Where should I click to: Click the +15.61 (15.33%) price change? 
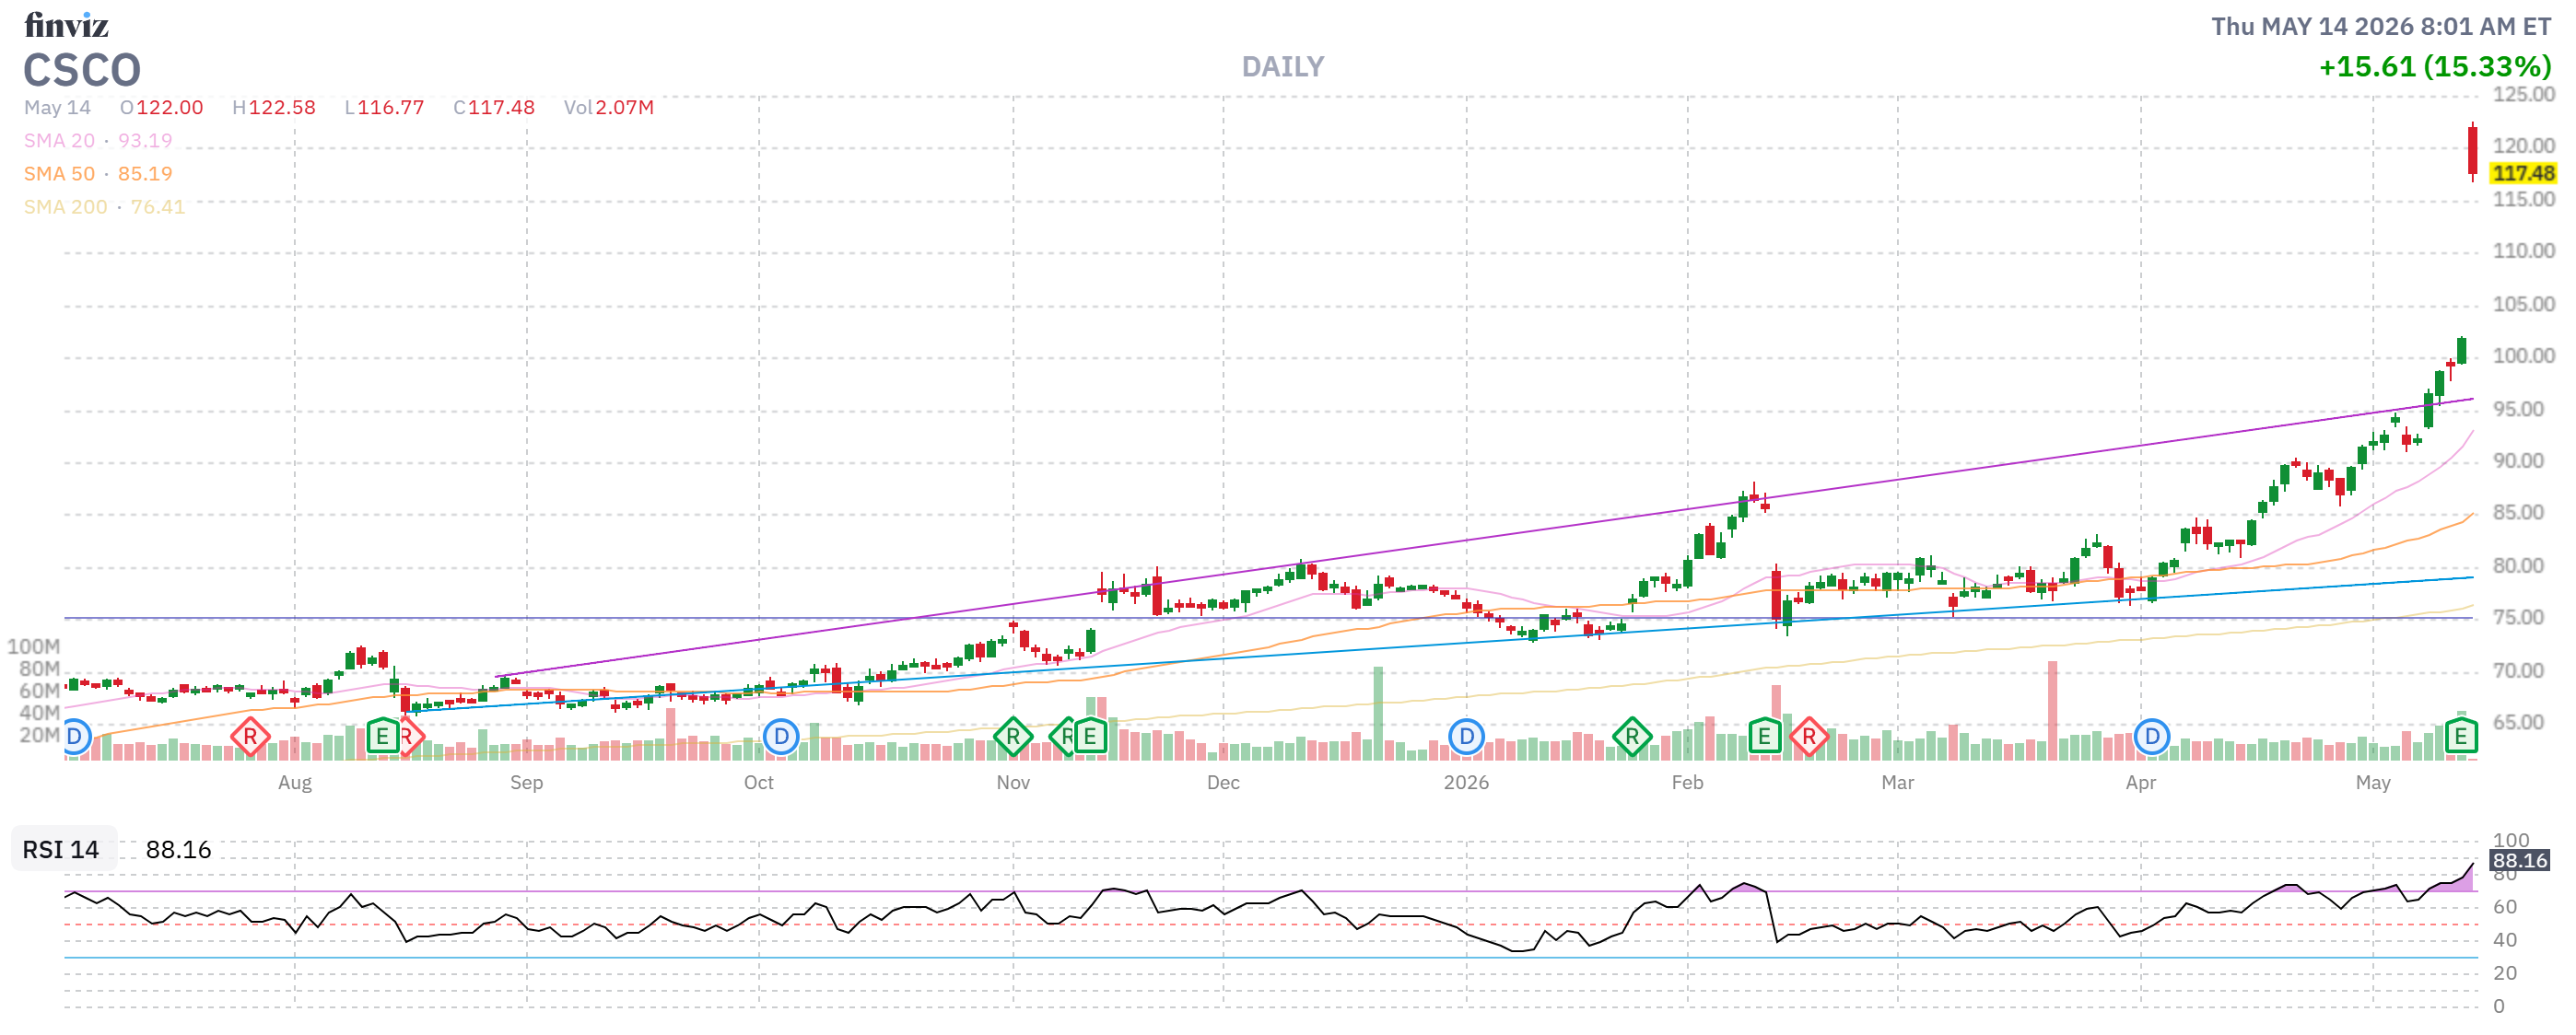pyautogui.click(x=2435, y=67)
